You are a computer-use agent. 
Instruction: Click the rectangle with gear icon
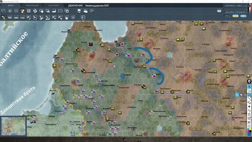67,11
